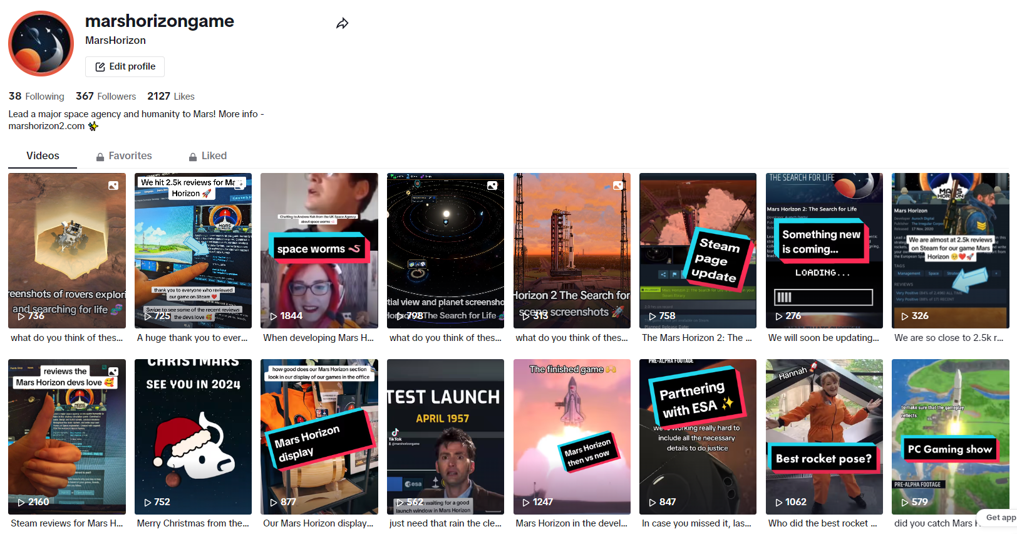This screenshot has height=534, width=1017.
Task: Switch to the Videos tab
Action: click(43, 156)
